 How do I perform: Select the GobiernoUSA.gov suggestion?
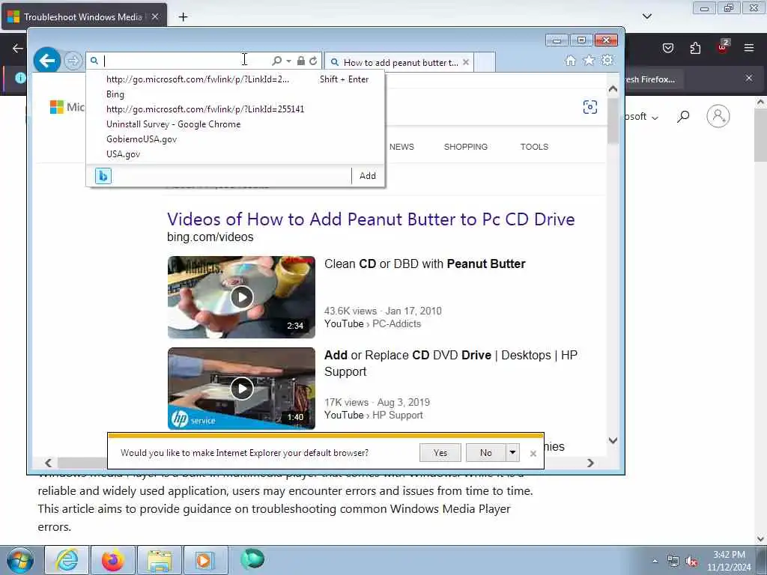[142, 139]
